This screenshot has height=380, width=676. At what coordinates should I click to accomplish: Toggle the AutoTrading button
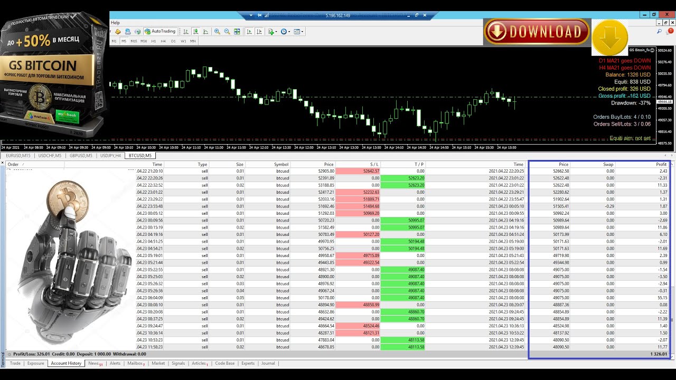point(161,31)
